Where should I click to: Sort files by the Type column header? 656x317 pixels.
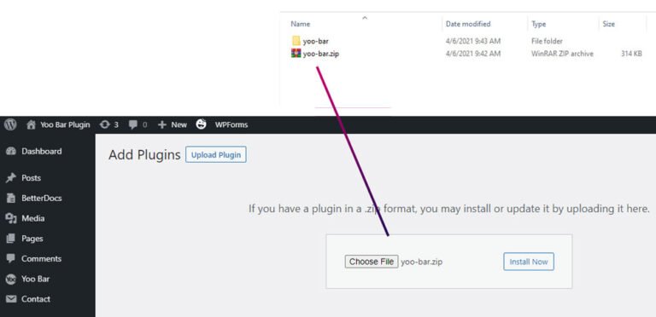539,24
